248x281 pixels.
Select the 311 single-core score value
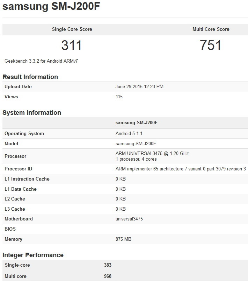[x=72, y=45]
